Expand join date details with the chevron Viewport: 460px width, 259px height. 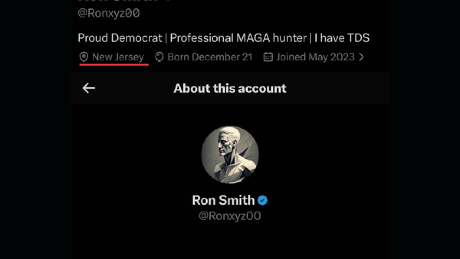click(362, 57)
